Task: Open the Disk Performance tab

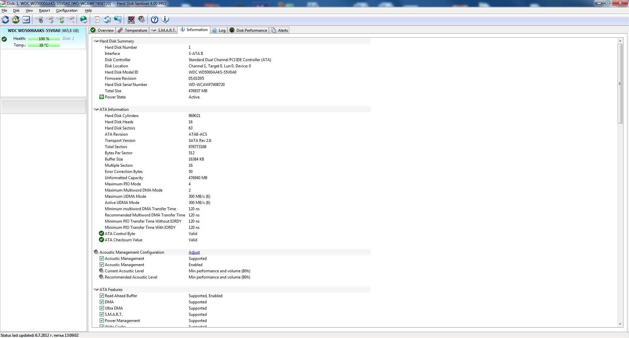Action: 248,30
